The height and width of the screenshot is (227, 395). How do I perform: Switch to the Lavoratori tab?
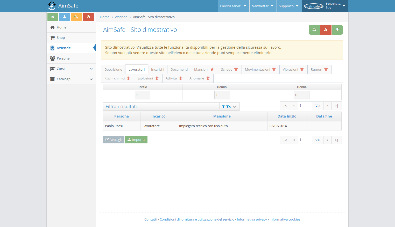[137, 69]
